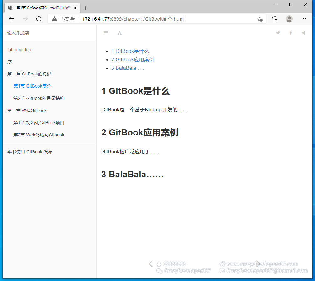Screen dimensions: 315x281
Task: Click the address bar URL
Action: point(133,19)
